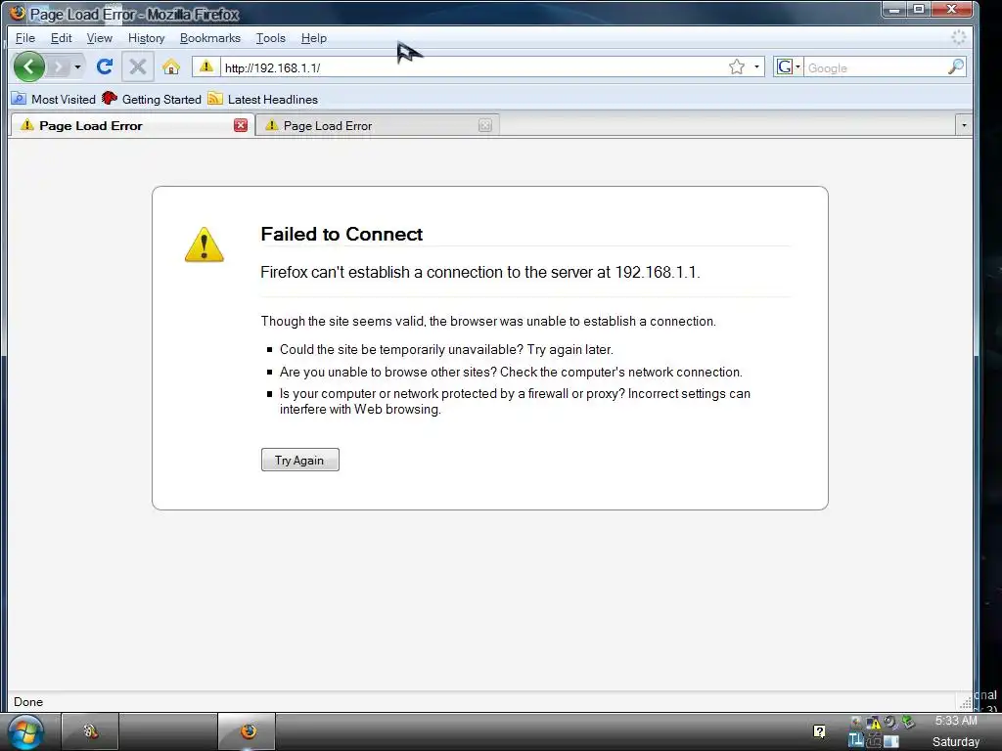Click the Done status bar text
The height and width of the screenshot is (751, 1002).
(28, 702)
